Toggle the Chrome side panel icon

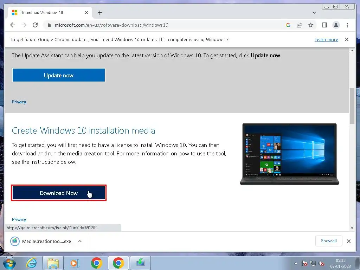(324, 25)
